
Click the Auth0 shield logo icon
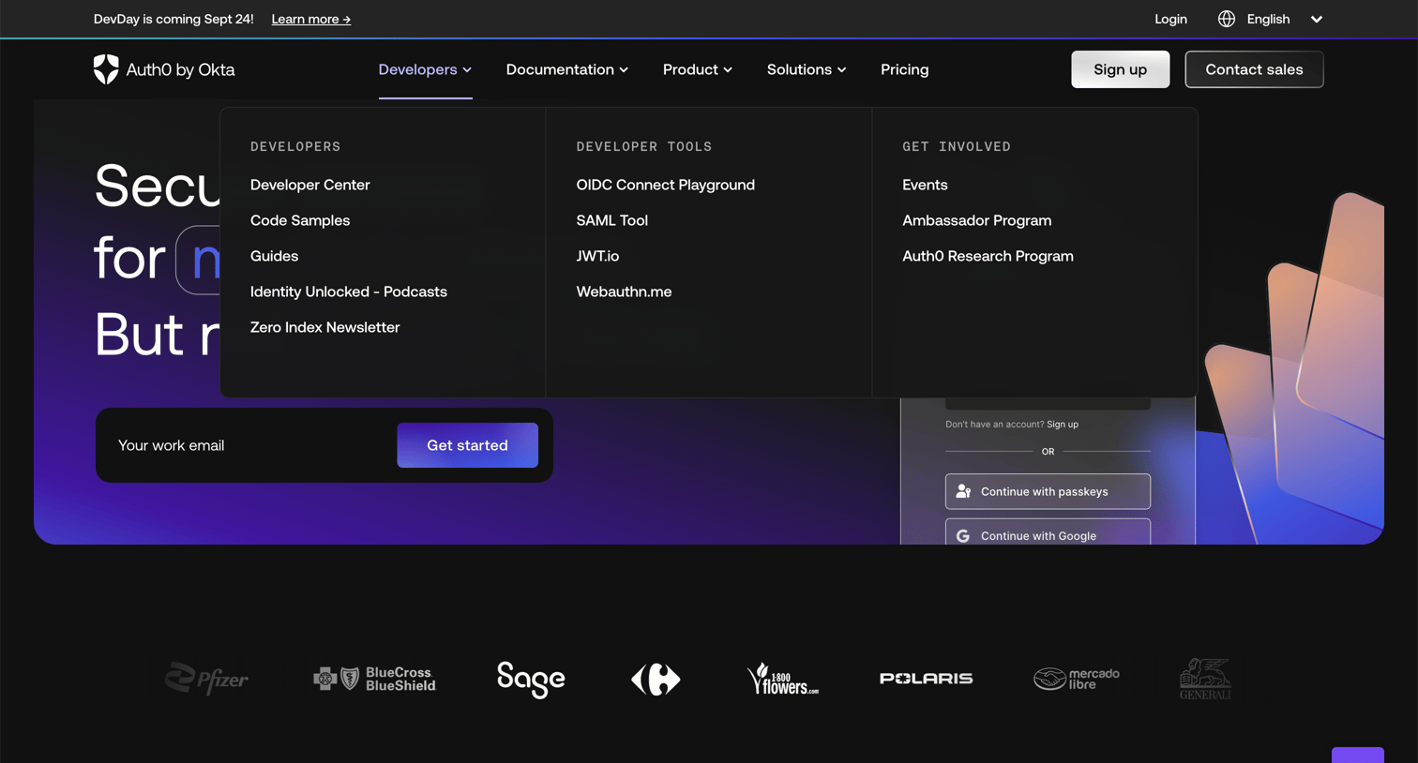(106, 69)
